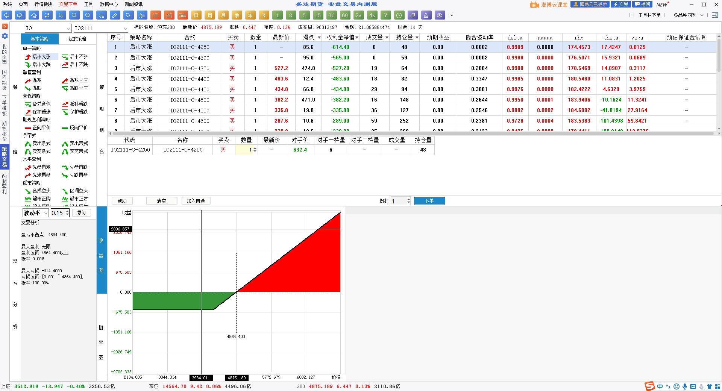Select the IO2111-C-4400 row
This screenshot has width=722, height=391.
[413, 79]
